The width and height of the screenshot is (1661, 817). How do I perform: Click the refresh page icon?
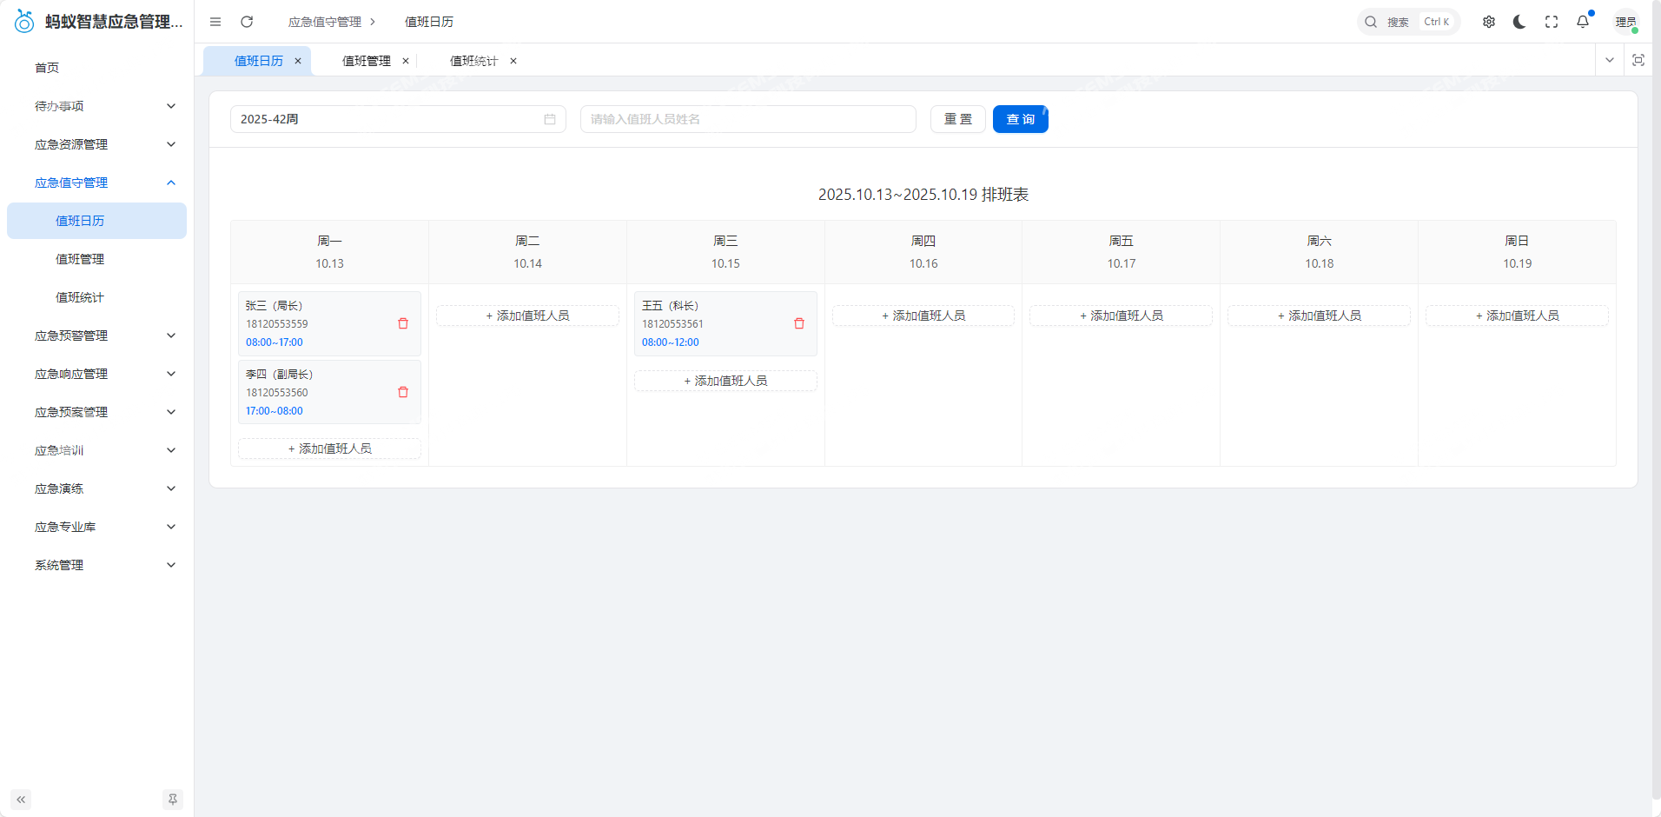click(247, 22)
